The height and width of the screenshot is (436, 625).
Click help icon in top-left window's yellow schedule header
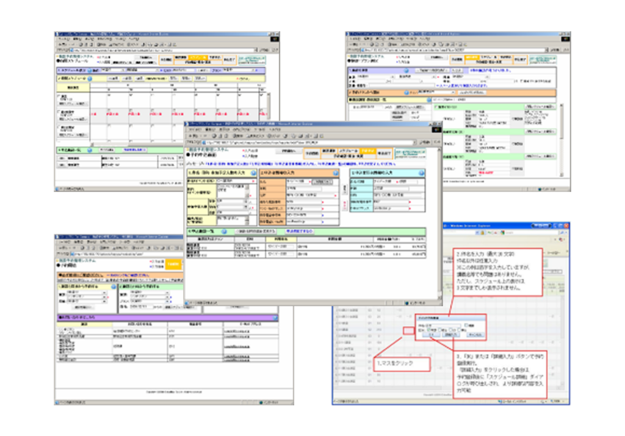pyautogui.click(x=90, y=79)
